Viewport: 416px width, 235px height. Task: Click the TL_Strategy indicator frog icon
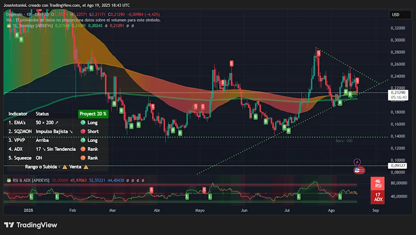tap(9, 26)
